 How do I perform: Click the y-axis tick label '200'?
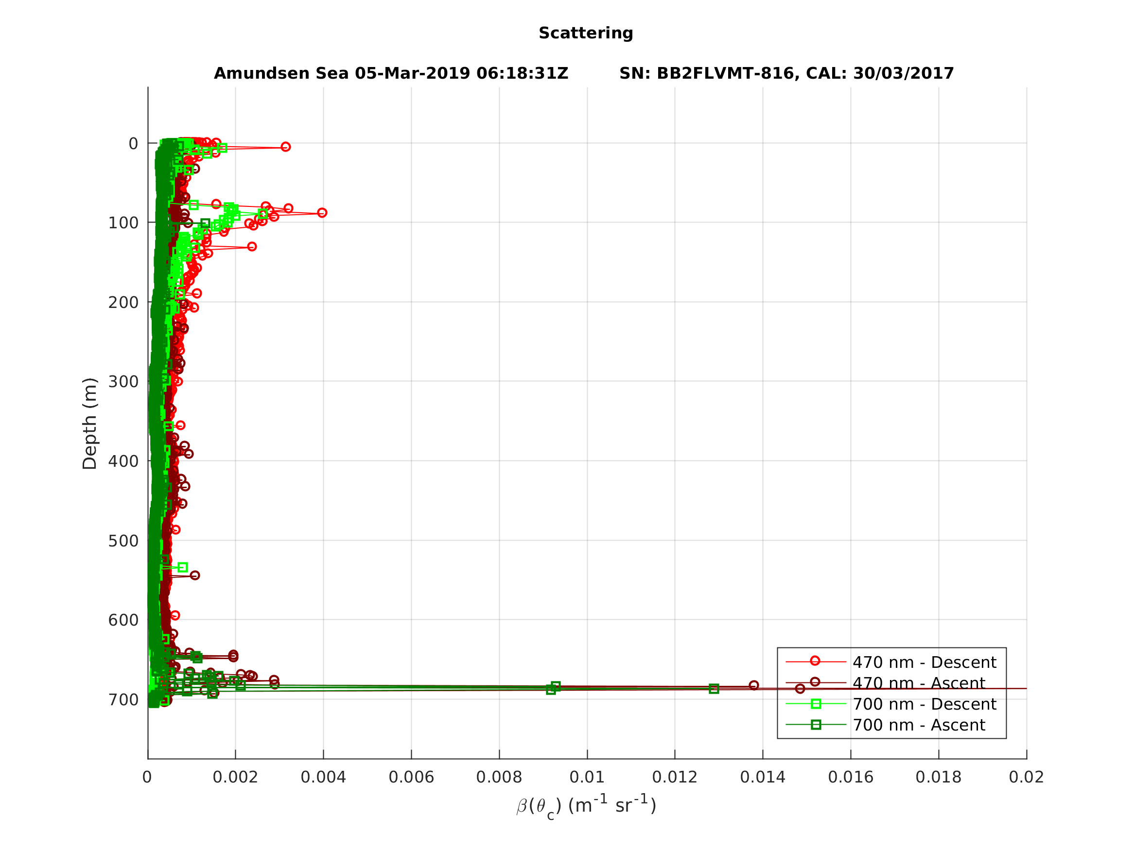(x=123, y=303)
